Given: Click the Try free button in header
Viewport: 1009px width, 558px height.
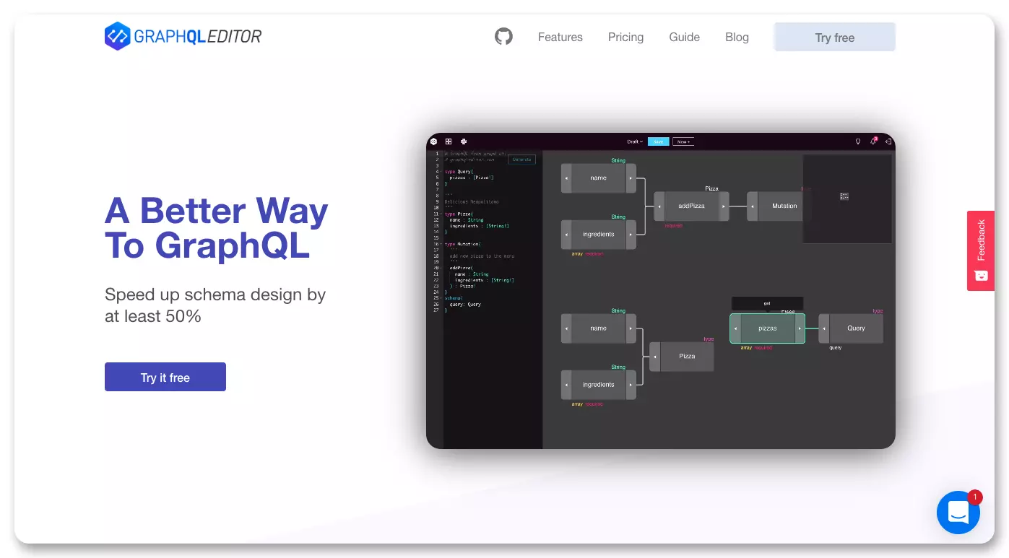Looking at the screenshot, I should point(834,37).
